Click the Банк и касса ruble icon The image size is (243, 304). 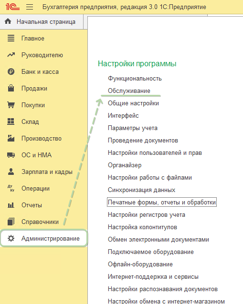point(11,71)
